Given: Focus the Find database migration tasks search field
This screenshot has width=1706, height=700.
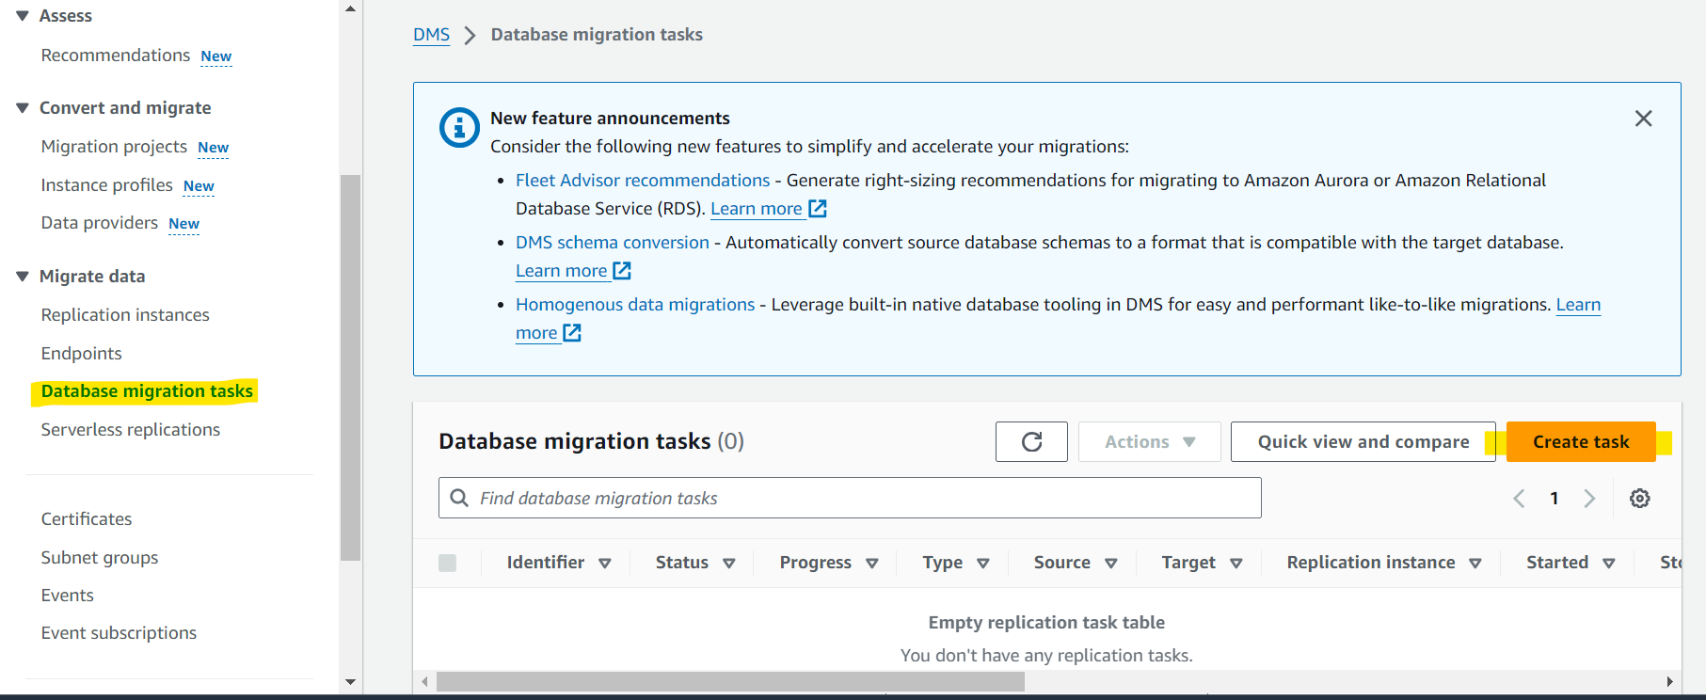Looking at the screenshot, I should click(x=850, y=498).
